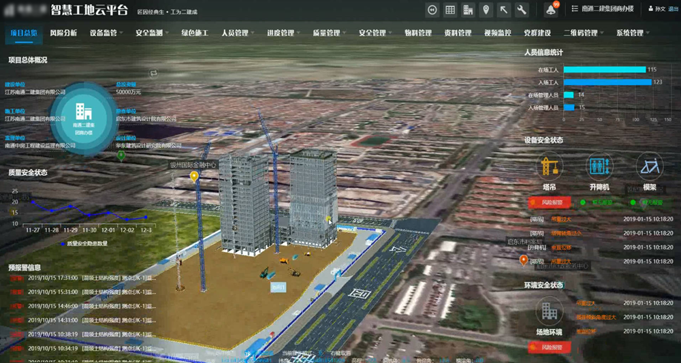Click the rewind circle icon in top toolbar
The width and height of the screenshot is (681, 363).
432,10
